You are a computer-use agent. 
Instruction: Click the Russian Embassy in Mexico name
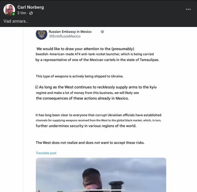click(x=70, y=32)
